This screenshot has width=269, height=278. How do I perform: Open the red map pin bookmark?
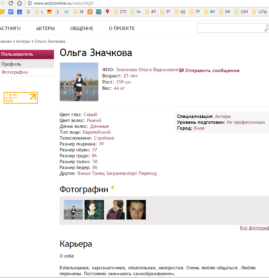pyautogui.click(x=107, y=12)
